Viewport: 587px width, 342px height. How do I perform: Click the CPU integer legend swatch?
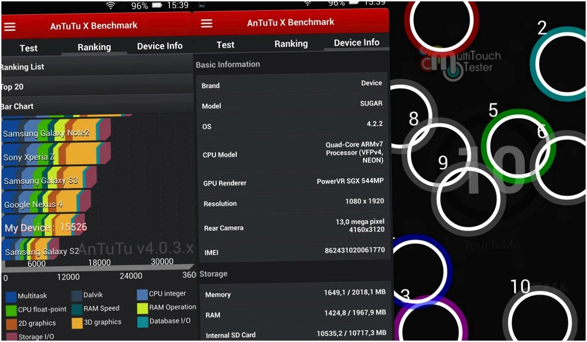(x=142, y=294)
